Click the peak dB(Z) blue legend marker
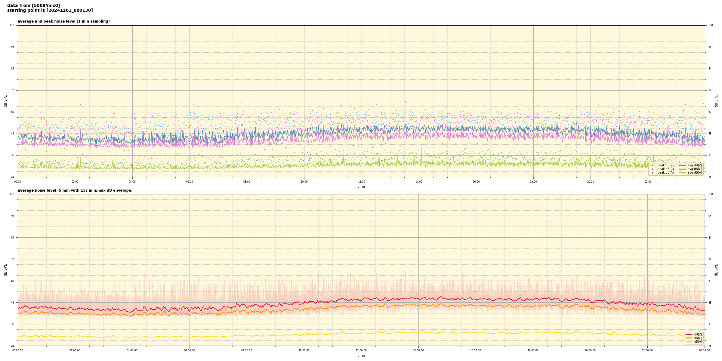 point(653,165)
